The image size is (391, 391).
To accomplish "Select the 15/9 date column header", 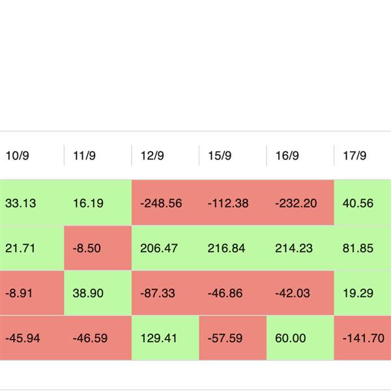I will 220,156.
